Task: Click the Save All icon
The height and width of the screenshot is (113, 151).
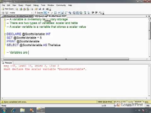Action: point(43,9)
